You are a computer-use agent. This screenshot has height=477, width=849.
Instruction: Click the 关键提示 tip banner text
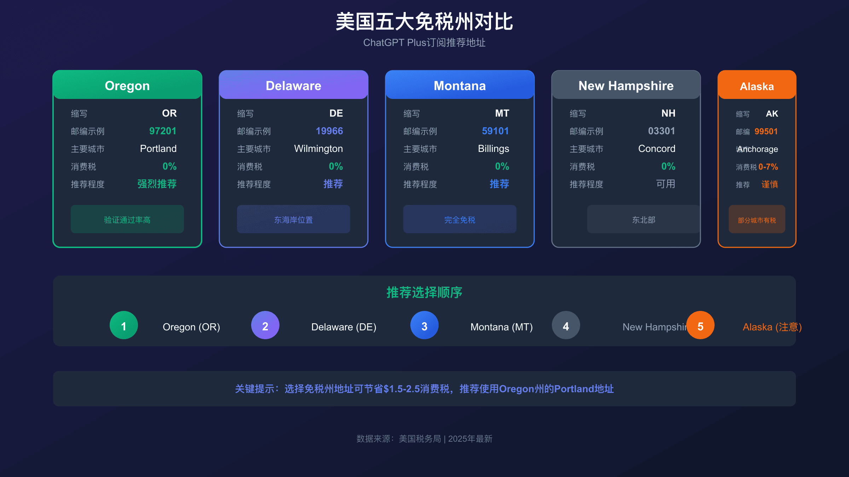tap(424, 389)
